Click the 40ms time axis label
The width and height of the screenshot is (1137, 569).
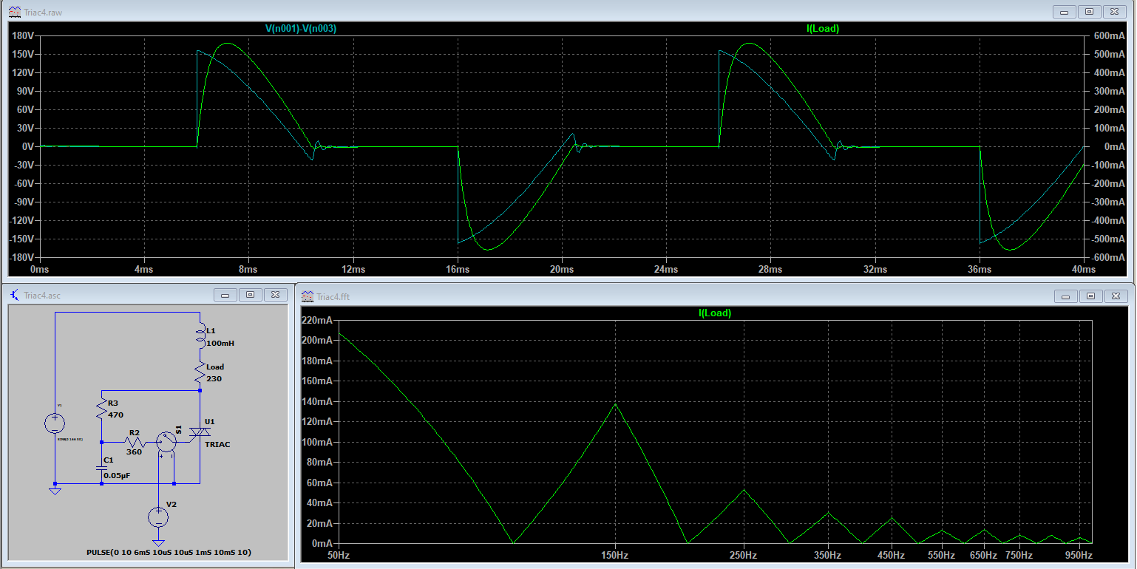pos(1084,270)
